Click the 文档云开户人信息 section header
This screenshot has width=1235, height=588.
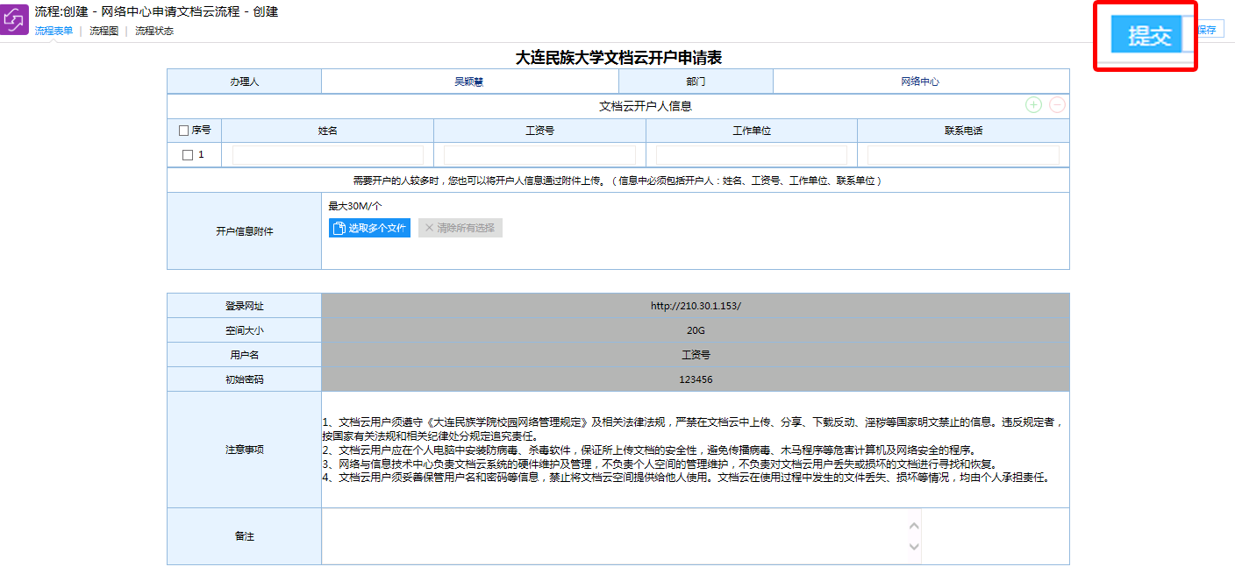646,106
